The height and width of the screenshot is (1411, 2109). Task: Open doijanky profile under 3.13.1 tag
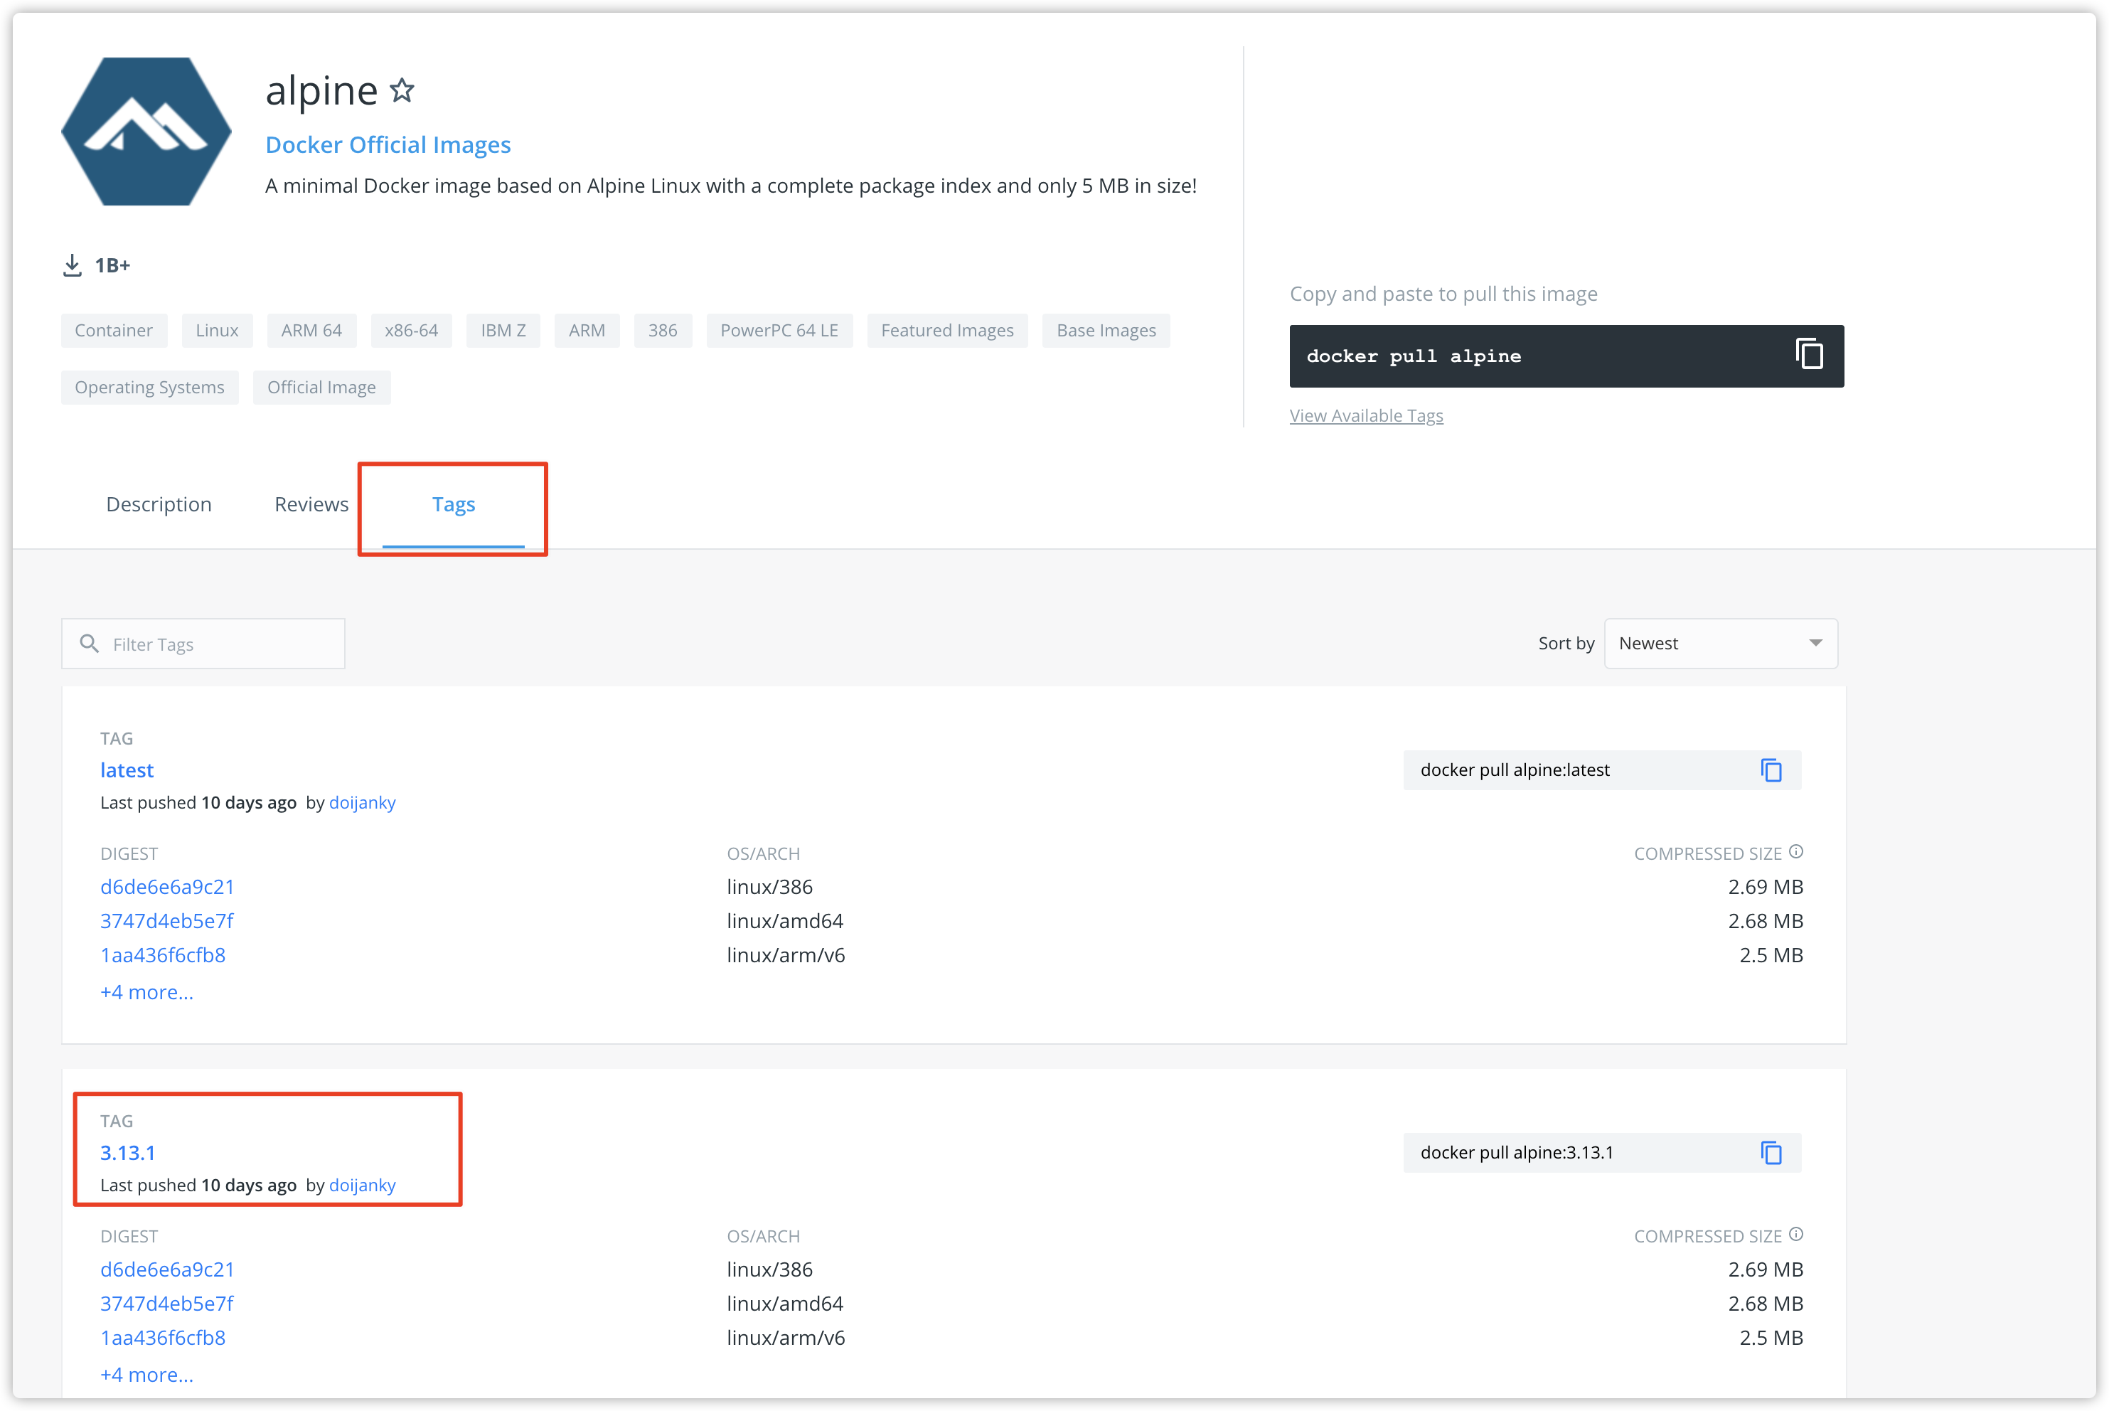coord(363,1185)
